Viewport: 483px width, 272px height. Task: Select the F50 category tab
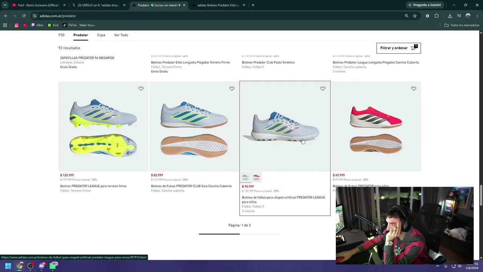pyautogui.click(x=62, y=35)
